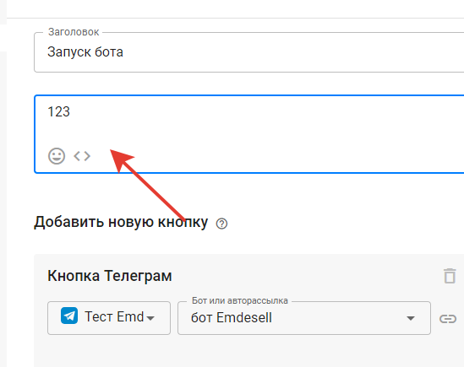The image size is (464, 367).
Task: Delete Кнопка Телеграм with trash icon
Action: [450, 276]
